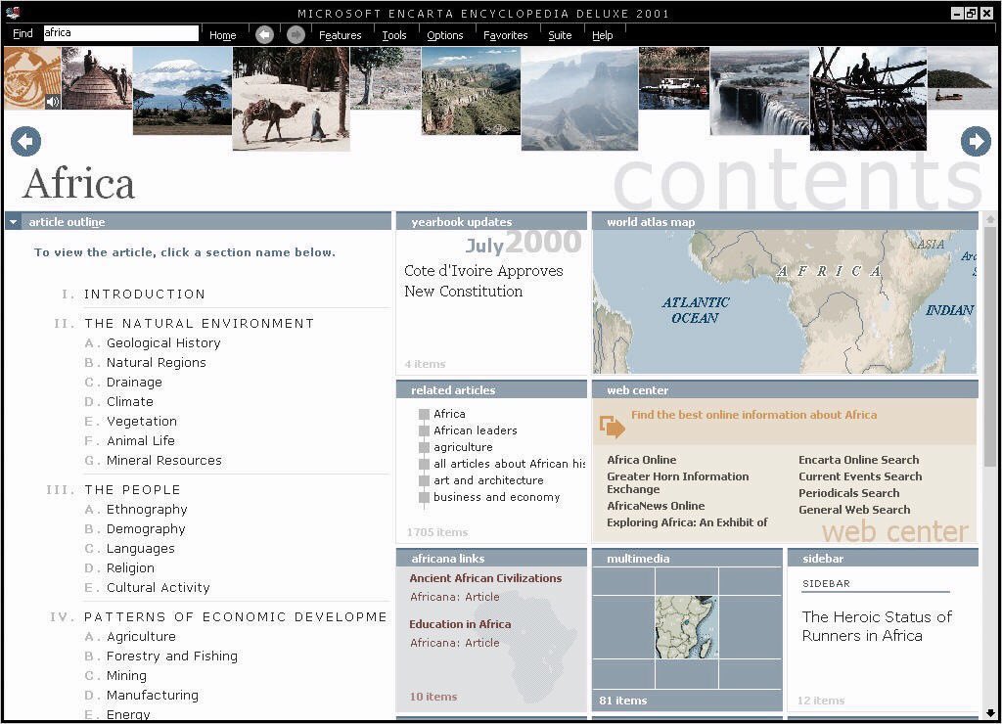Open The Heroic Status of Runners sidebar
The height and width of the screenshot is (724, 1002).
pos(877,626)
